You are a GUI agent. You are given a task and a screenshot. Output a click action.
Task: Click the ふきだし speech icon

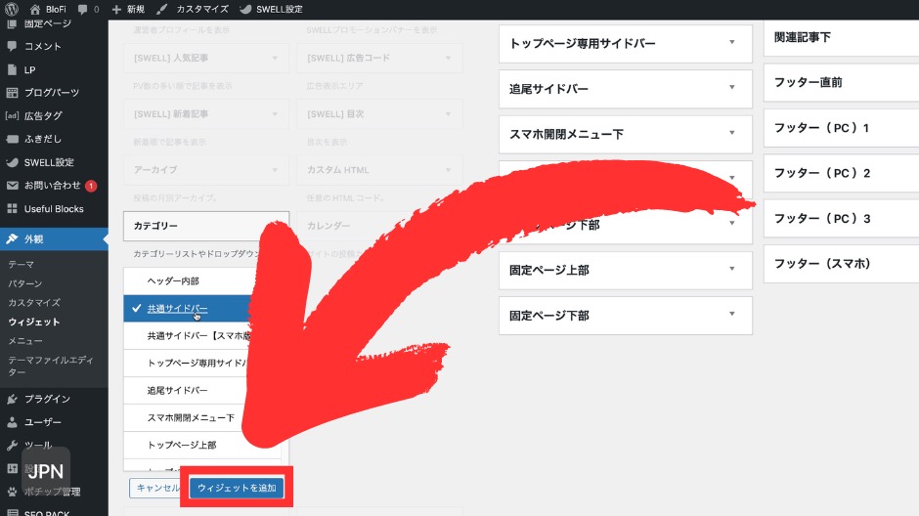click(12, 139)
